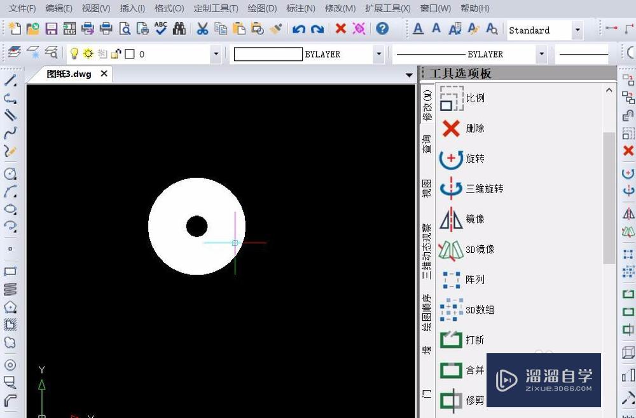Viewport: 636px width, 418px height.
Task: Switch to the 三维动态观察 palette tab
Action: pos(427,251)
